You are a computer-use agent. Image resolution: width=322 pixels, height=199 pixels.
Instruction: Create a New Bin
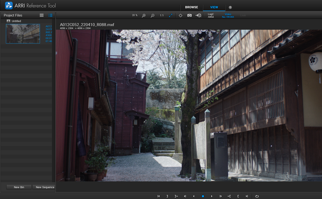[x=19, y=187]
